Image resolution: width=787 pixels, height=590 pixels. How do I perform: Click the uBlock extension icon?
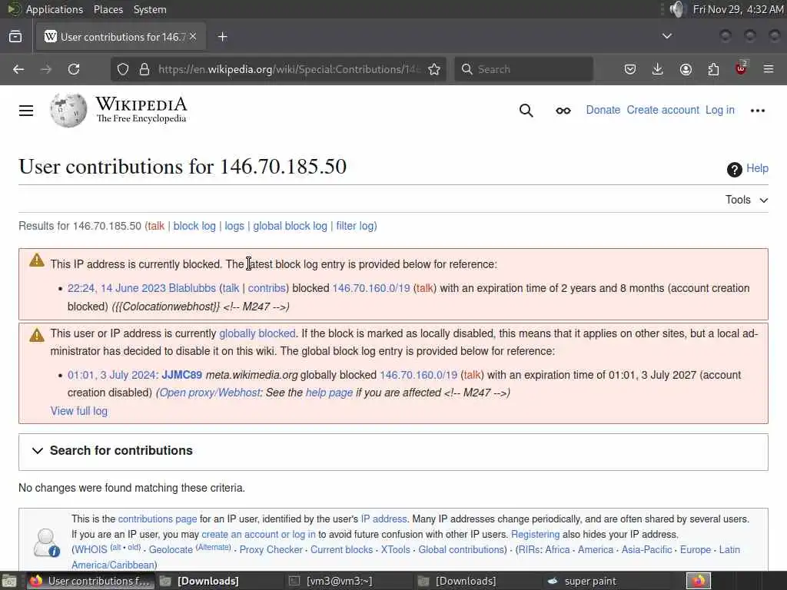pyautogui.click(x=741, y=68)
